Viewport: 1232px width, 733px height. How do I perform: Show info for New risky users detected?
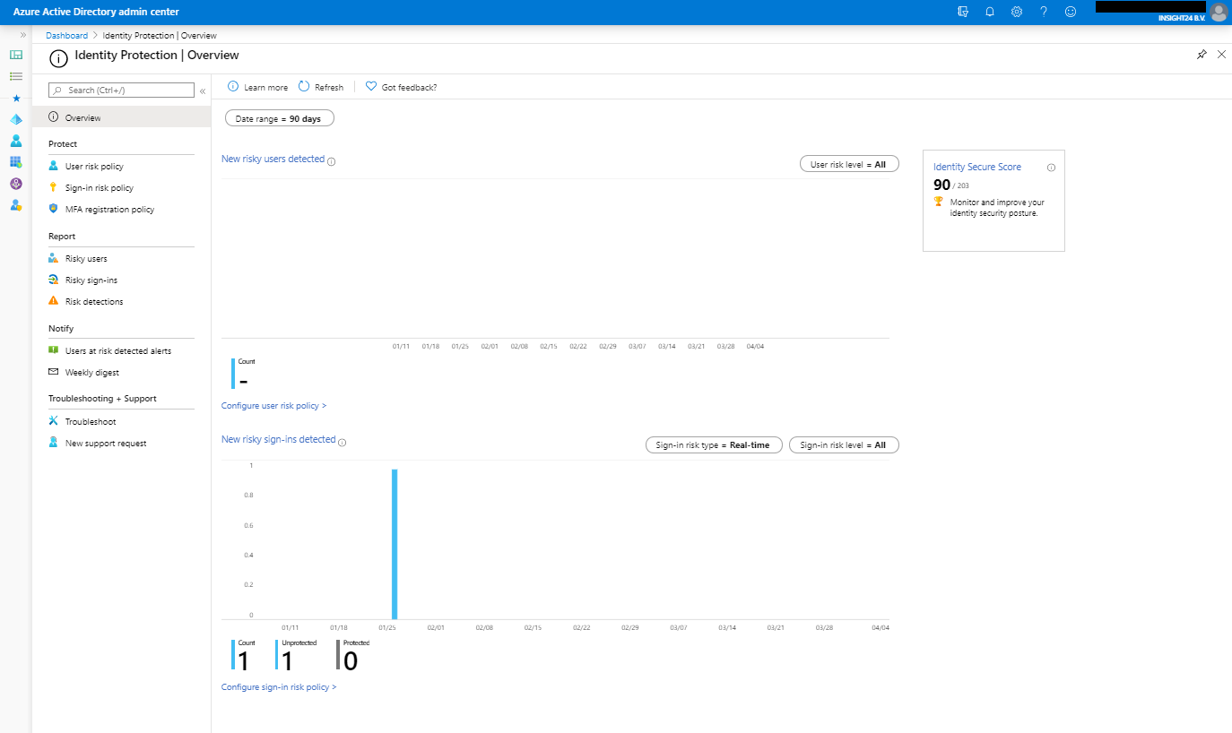click(332, 161)
